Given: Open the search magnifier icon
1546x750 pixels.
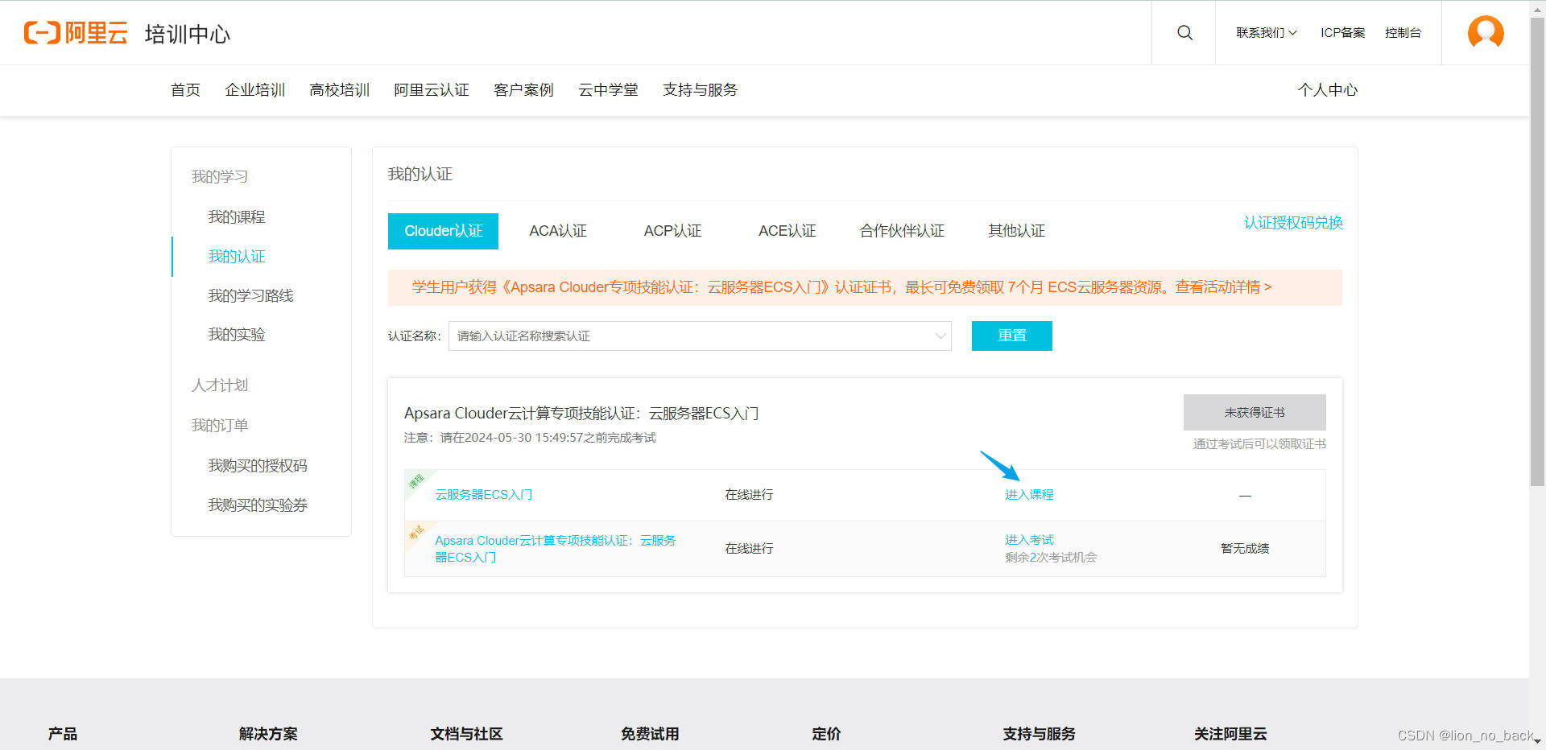Looking at the screenshot, I should tap(1184, 32).
